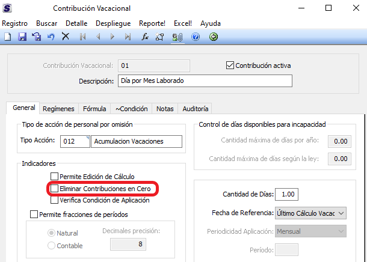Check Eliminar Contribuciones en Cero
The image size is (367, 262).
coord(54,188)
